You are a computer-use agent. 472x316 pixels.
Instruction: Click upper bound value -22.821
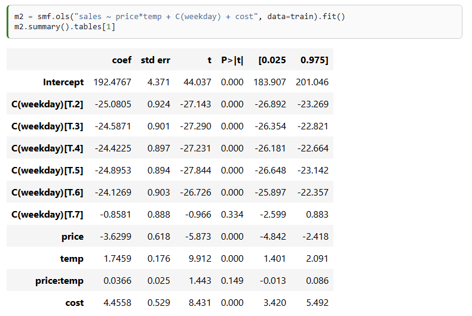coord(313,126)
